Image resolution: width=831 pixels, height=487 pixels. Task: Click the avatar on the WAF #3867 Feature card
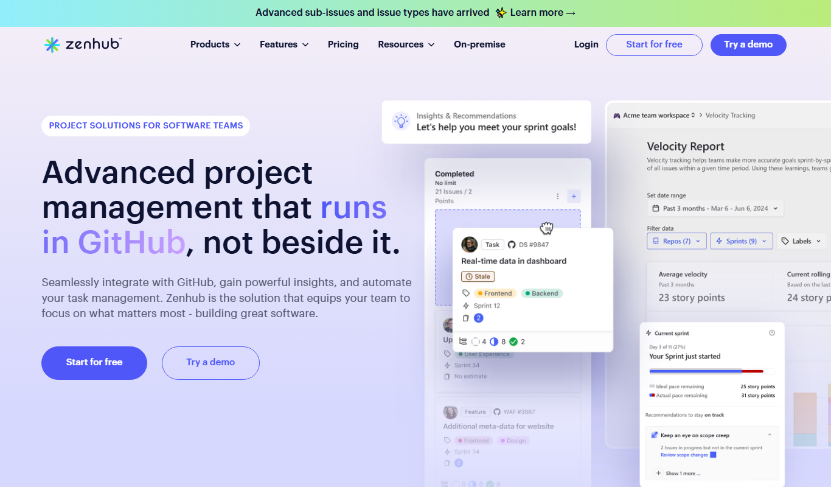450,412
